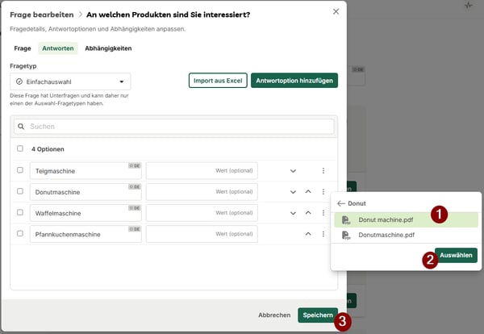Click the search magnifier icon
484x334 pixels.
coord(21,127)
